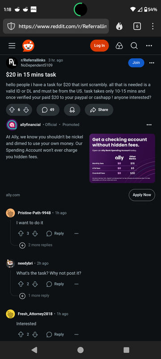This screenshot has width=161, height=359.
Task: Open the 49 comments button
Action: [48, 109]
